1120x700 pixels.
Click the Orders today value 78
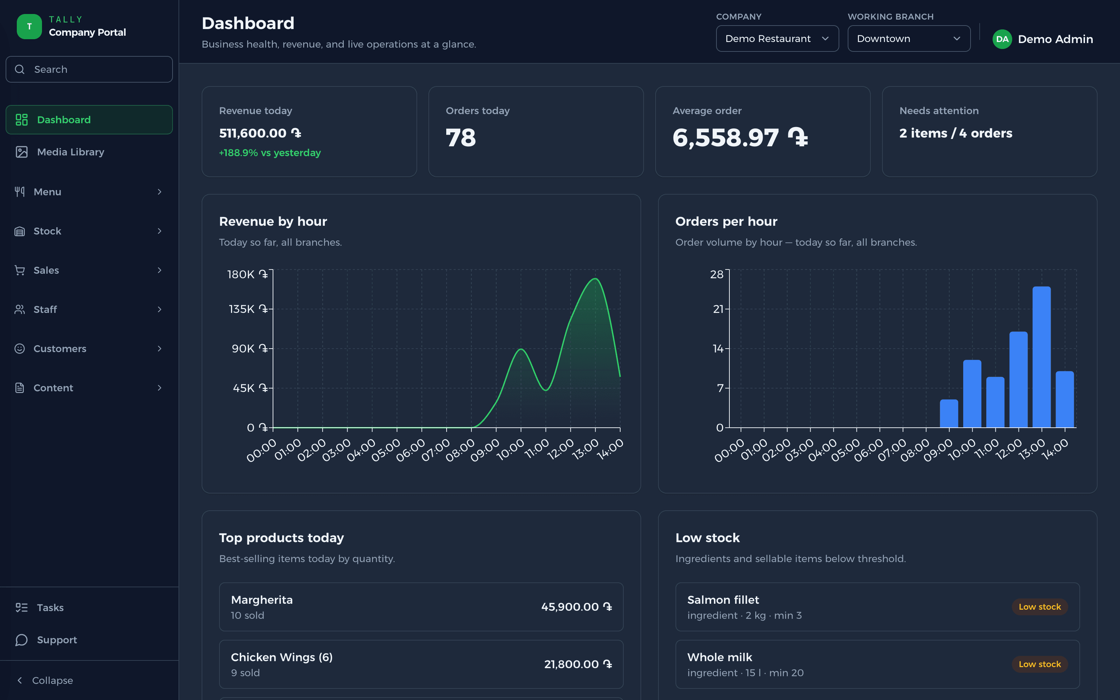461,138
